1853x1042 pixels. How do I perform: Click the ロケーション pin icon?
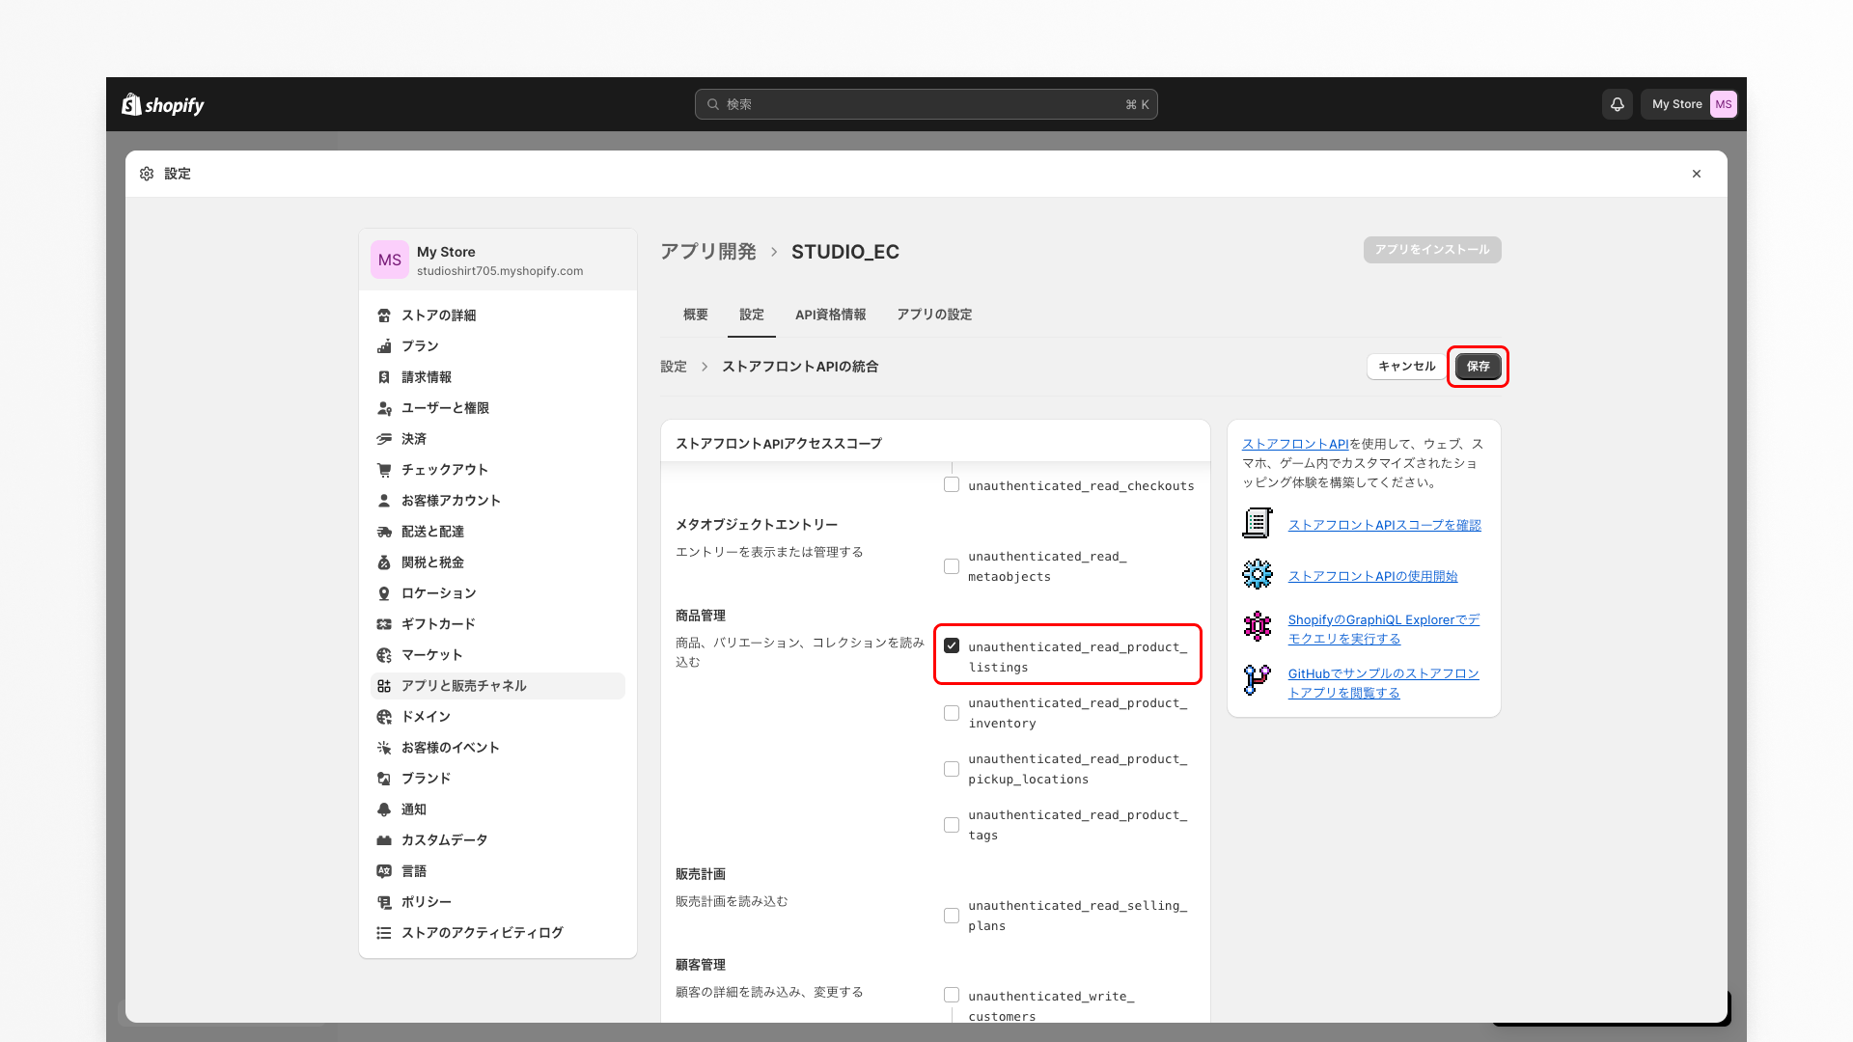click(x=384, y=593)
